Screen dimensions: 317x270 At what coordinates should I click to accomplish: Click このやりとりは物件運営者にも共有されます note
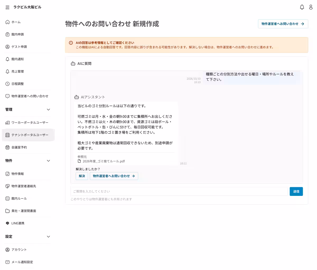click(x=101, y=199)
